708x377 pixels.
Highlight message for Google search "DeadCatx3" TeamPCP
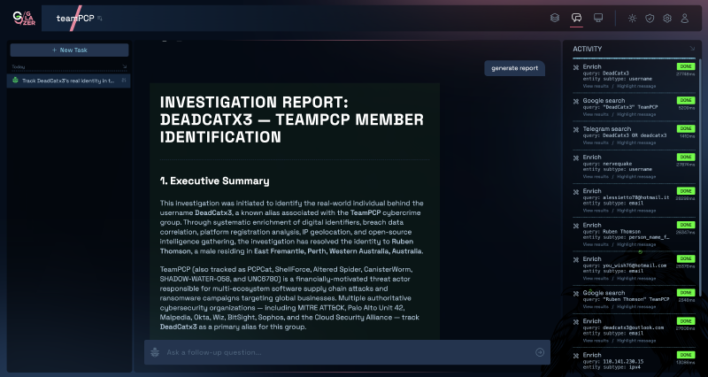(x=636, y=114)
